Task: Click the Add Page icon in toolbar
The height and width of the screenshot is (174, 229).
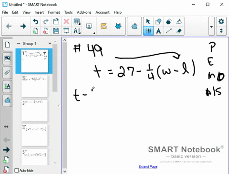Action: (x=35, y=31)
